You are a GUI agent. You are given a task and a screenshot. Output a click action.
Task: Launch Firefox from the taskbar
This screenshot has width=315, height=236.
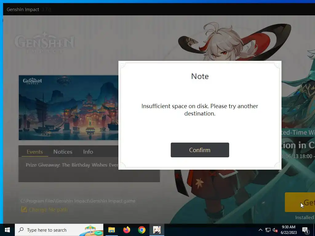click(126, 230)
